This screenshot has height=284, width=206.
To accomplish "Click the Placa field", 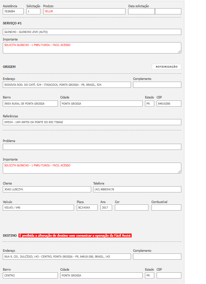I will pyautogui.click(x=87, y=208).
